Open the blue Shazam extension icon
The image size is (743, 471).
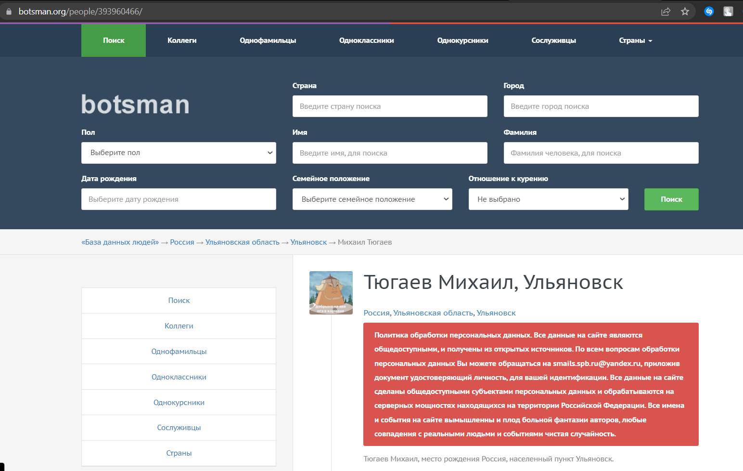pyautogui.click(x=709, y=12)
